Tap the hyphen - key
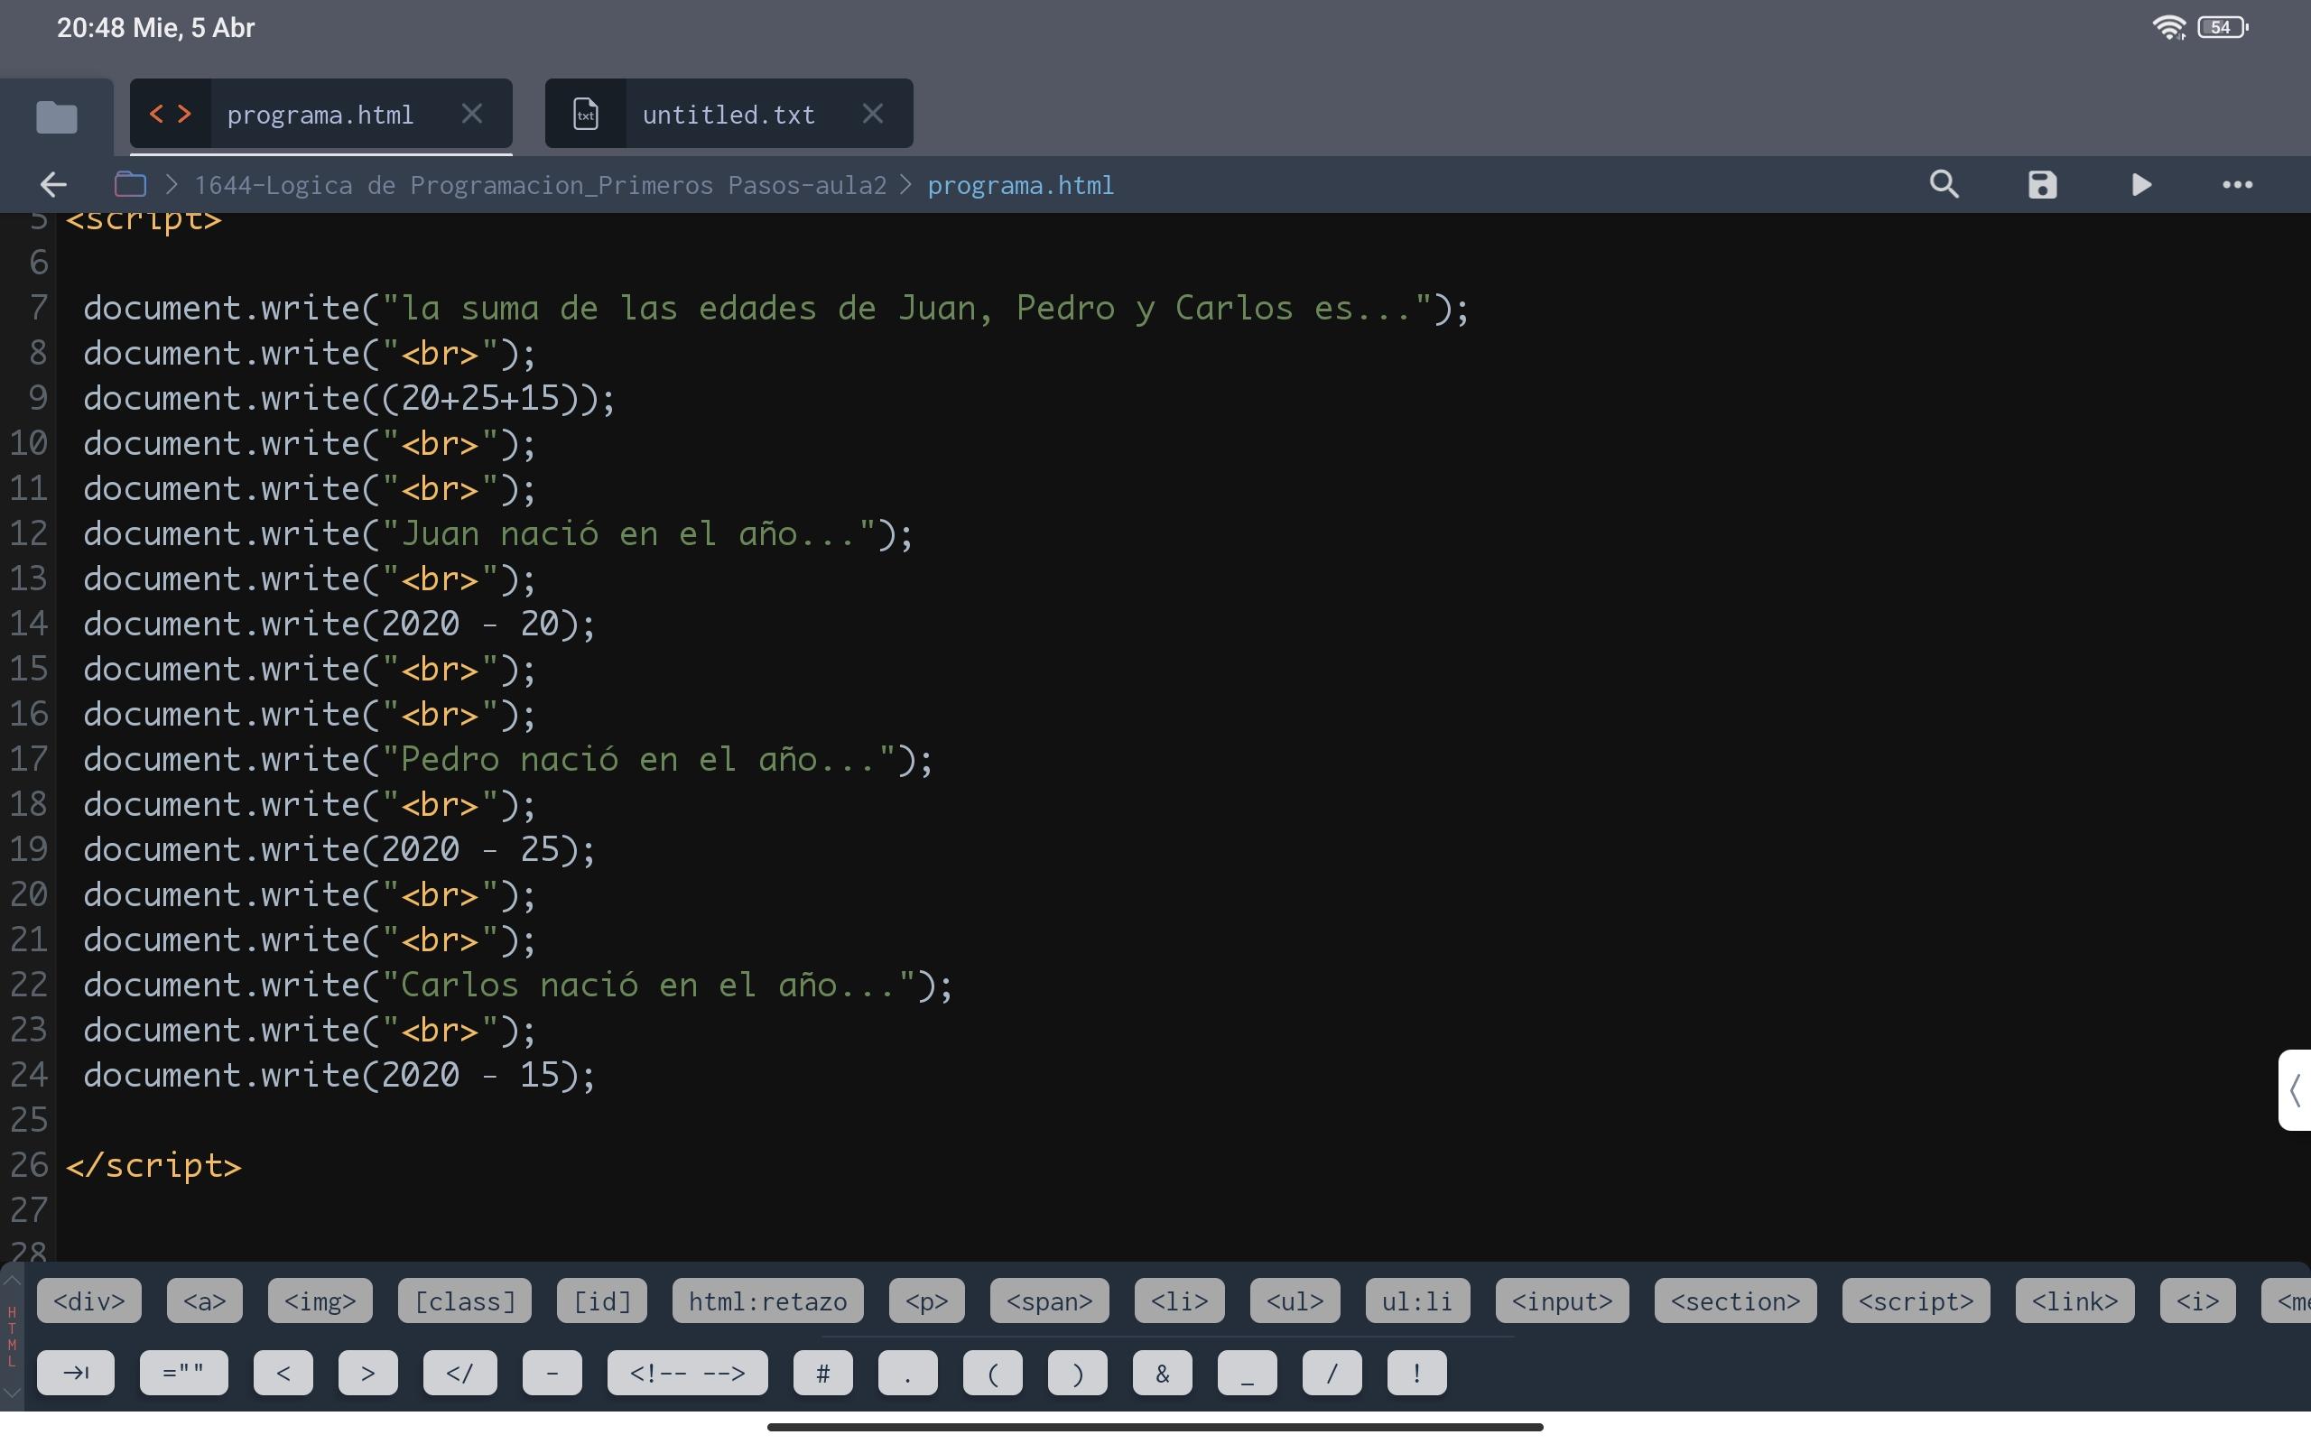 [552, 1373]
